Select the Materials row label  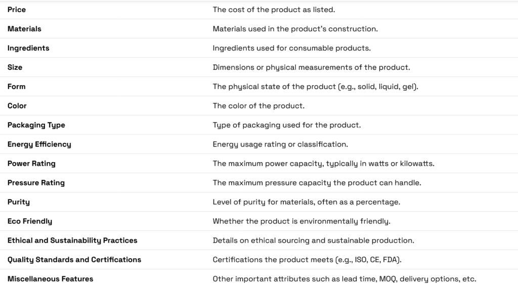click(24, 29)
